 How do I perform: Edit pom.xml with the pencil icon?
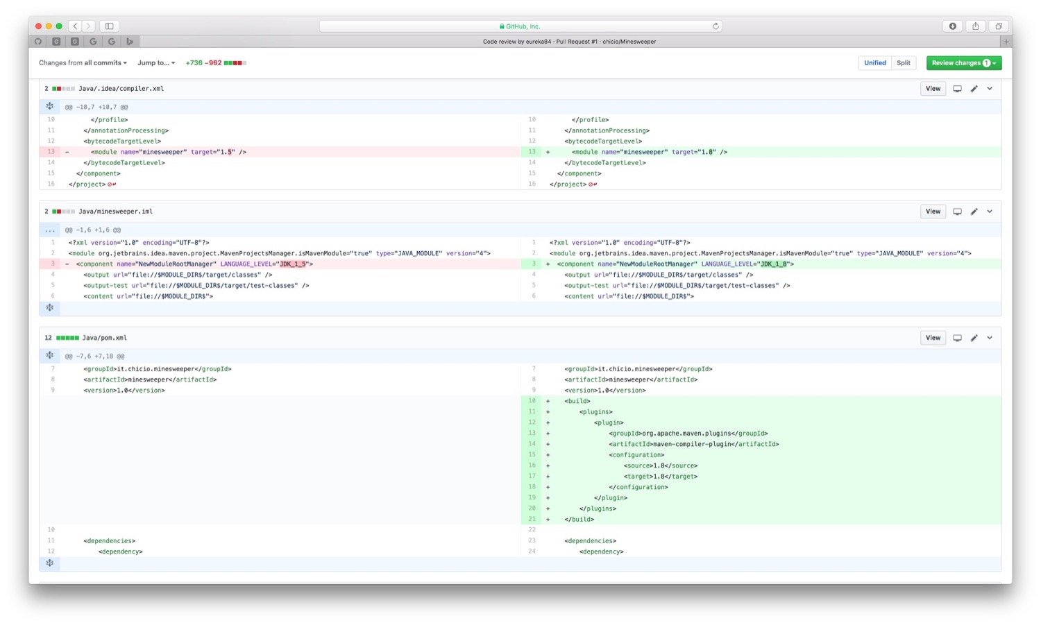coord(974,338)
